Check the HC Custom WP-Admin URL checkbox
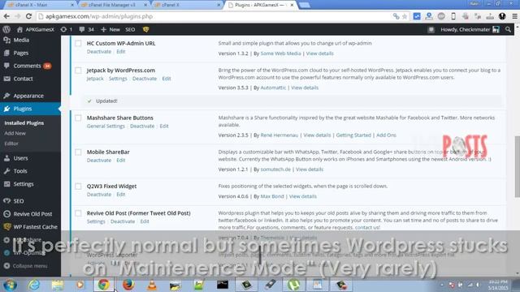Screen dimensions: 520x292 click(x=78, y=43)
